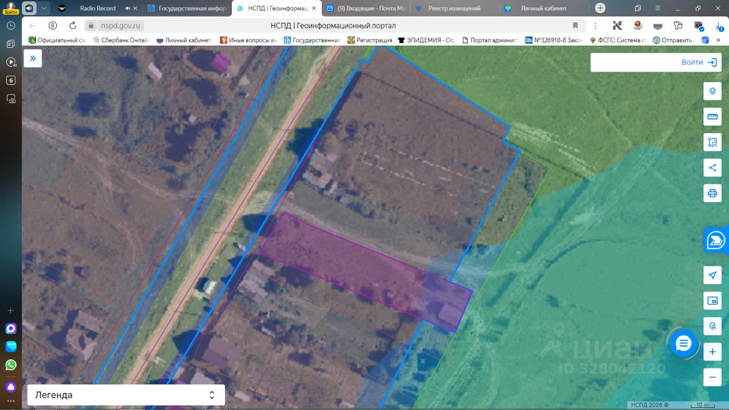Open Yandex home via Я button

coord(53,26)
